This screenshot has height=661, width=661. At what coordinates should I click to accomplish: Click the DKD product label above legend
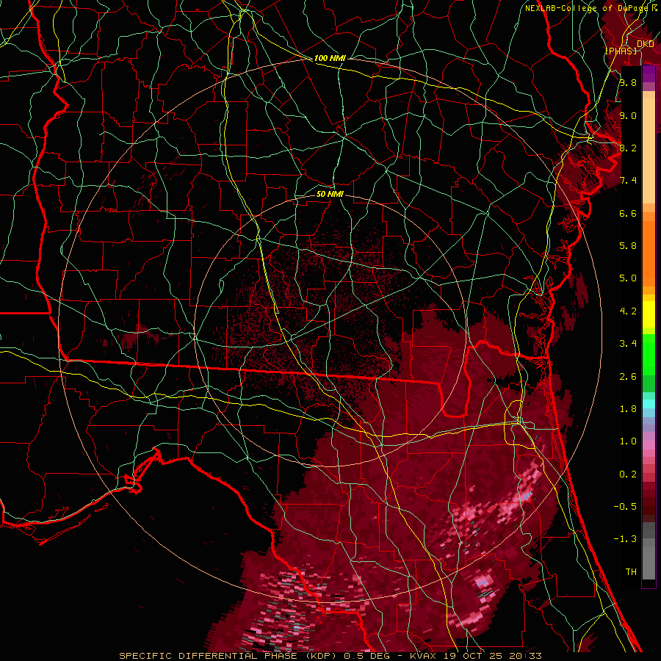coord(646,43)
